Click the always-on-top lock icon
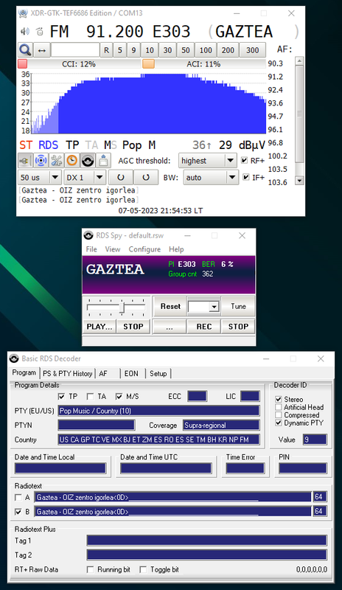The image size is (342, 590). click(103, 161)
